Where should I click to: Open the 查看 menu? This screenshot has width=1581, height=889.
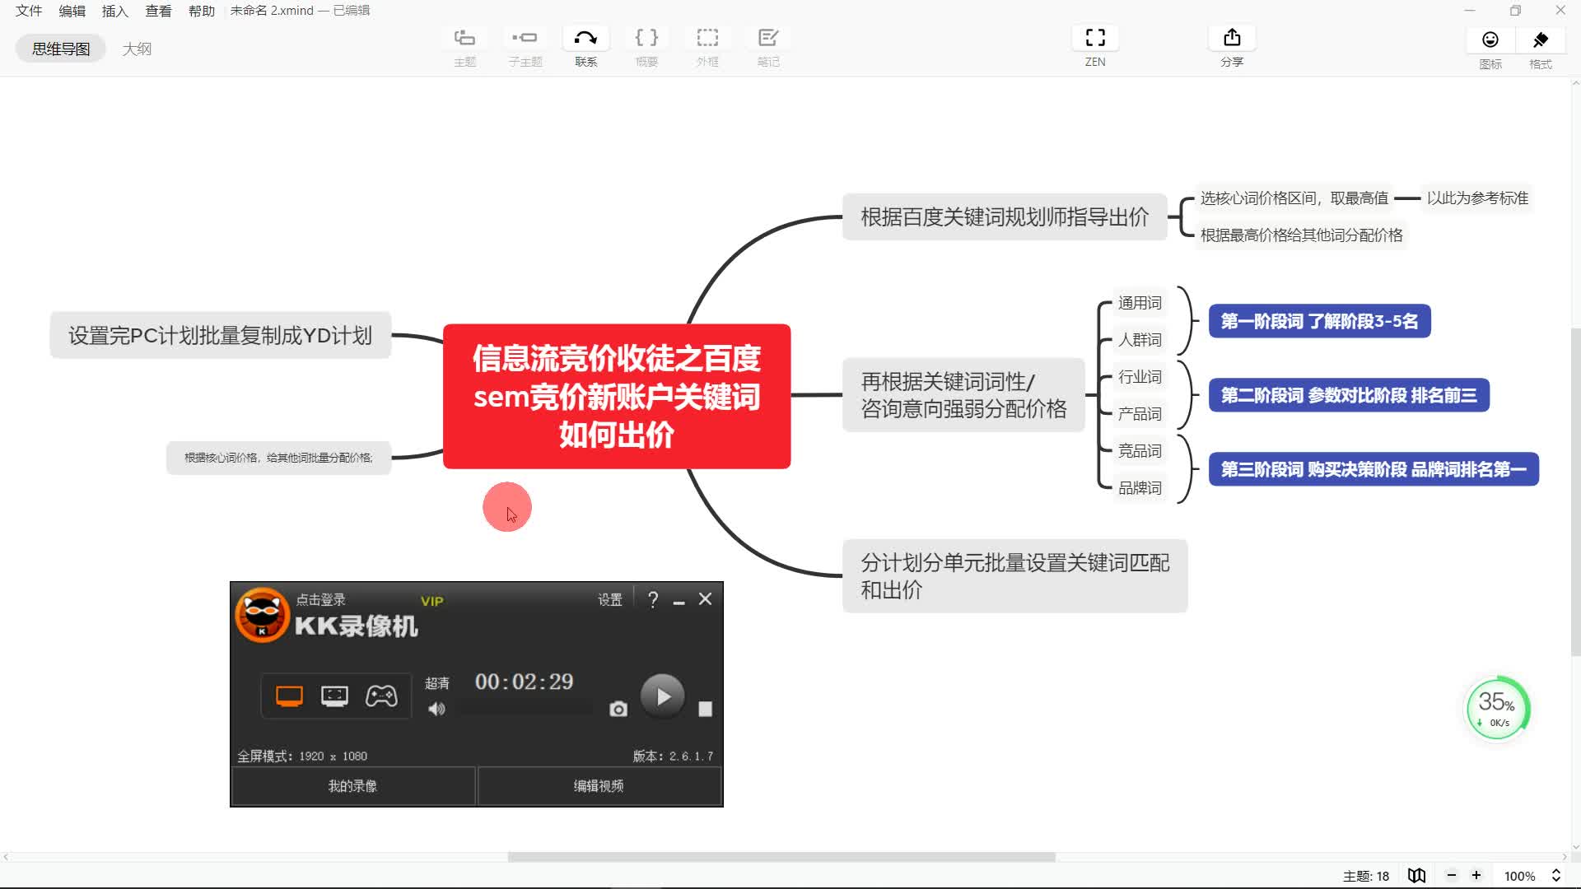pyautogui.click(x=158, y=11)
